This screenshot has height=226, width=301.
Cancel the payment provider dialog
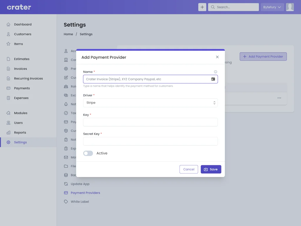[189, 169]
